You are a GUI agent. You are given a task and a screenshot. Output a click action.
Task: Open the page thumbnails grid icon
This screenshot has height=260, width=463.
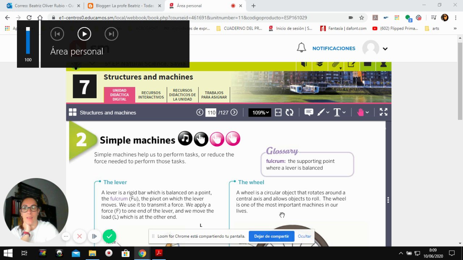[x=73, y=112]
